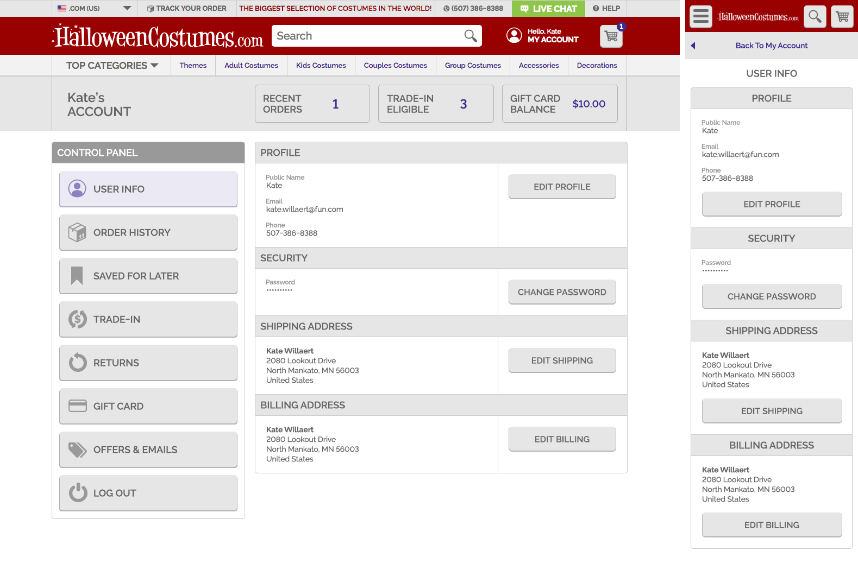Open the Gift Card Balance summary box
Image resolution: width=858 pixels, height=570 pixels.
click(x=560, y=104)
